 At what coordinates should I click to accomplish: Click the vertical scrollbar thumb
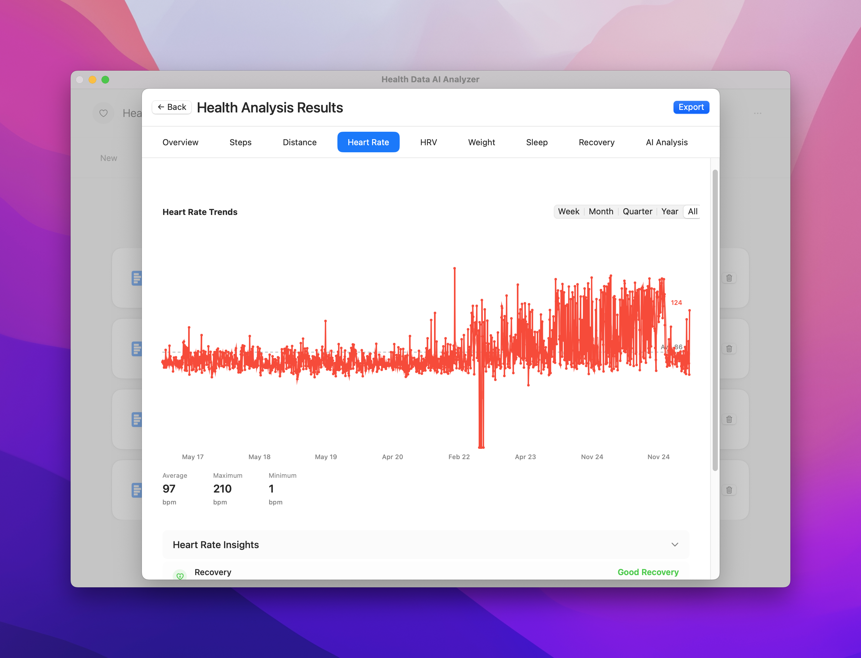point(715,320)
